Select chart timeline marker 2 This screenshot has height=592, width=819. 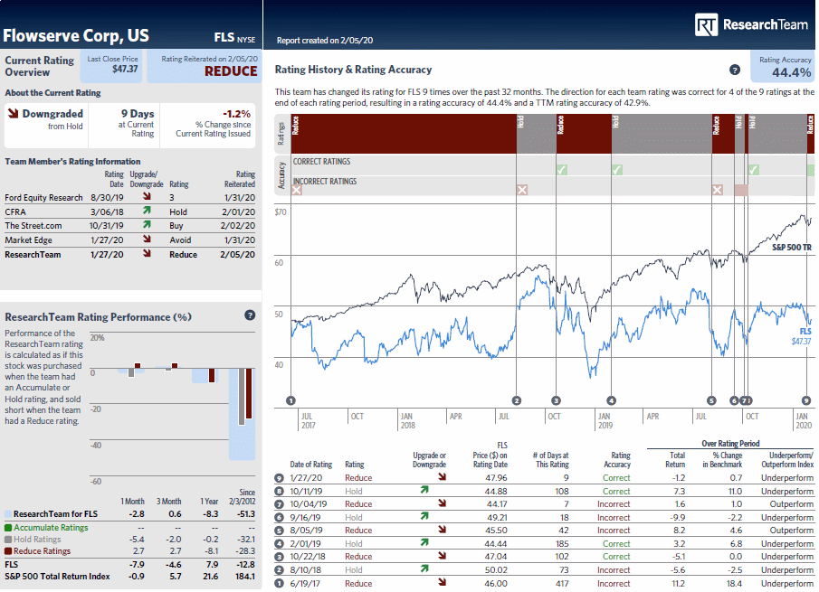coord(517,400)
